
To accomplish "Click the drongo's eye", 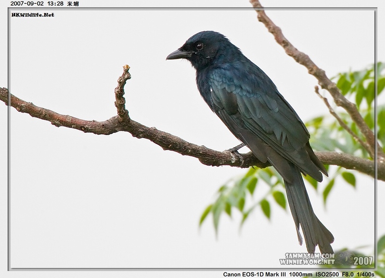I will [199, 46].
